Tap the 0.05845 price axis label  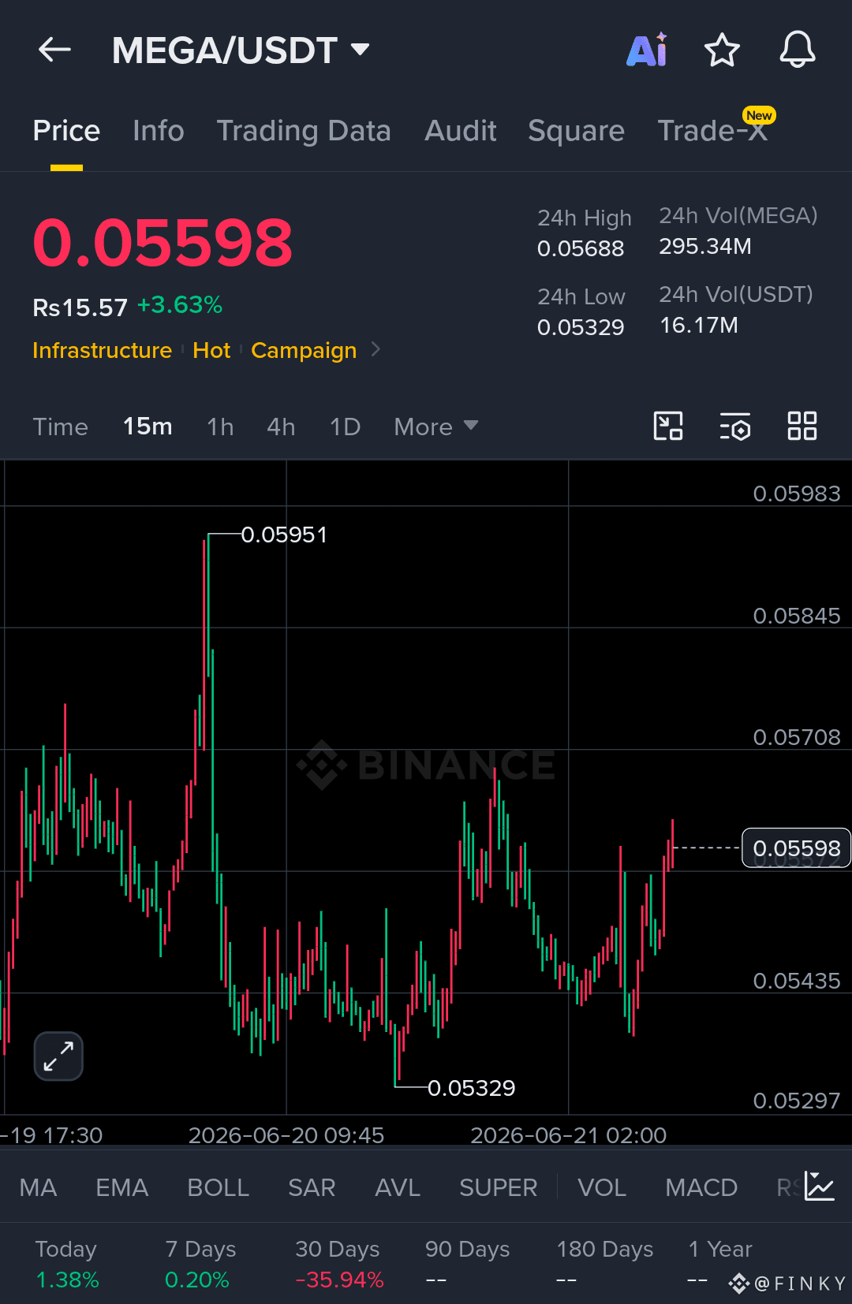797,616
